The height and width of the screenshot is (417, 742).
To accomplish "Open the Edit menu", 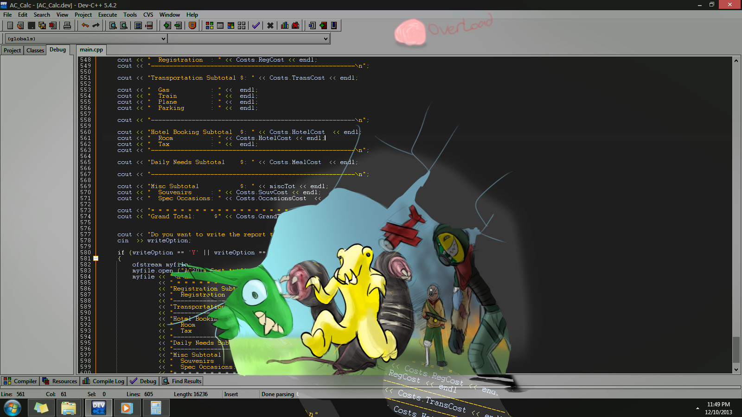I will click(23, 15).
